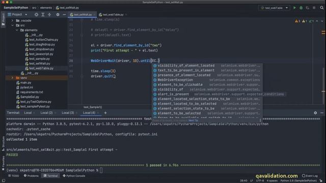
Task: Open test_dragNdrop.py in project tree
Action: pos(40,44)
